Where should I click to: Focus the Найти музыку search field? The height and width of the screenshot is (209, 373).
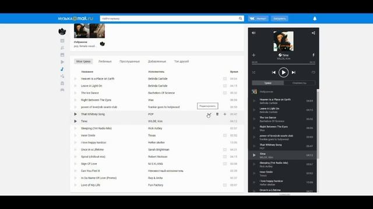coord(169,19)
